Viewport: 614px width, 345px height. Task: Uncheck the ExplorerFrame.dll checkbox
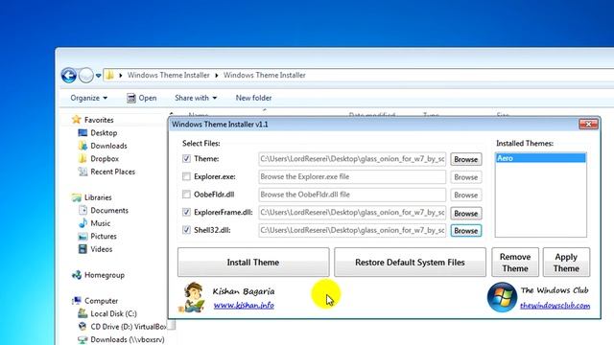coord(186,213)
